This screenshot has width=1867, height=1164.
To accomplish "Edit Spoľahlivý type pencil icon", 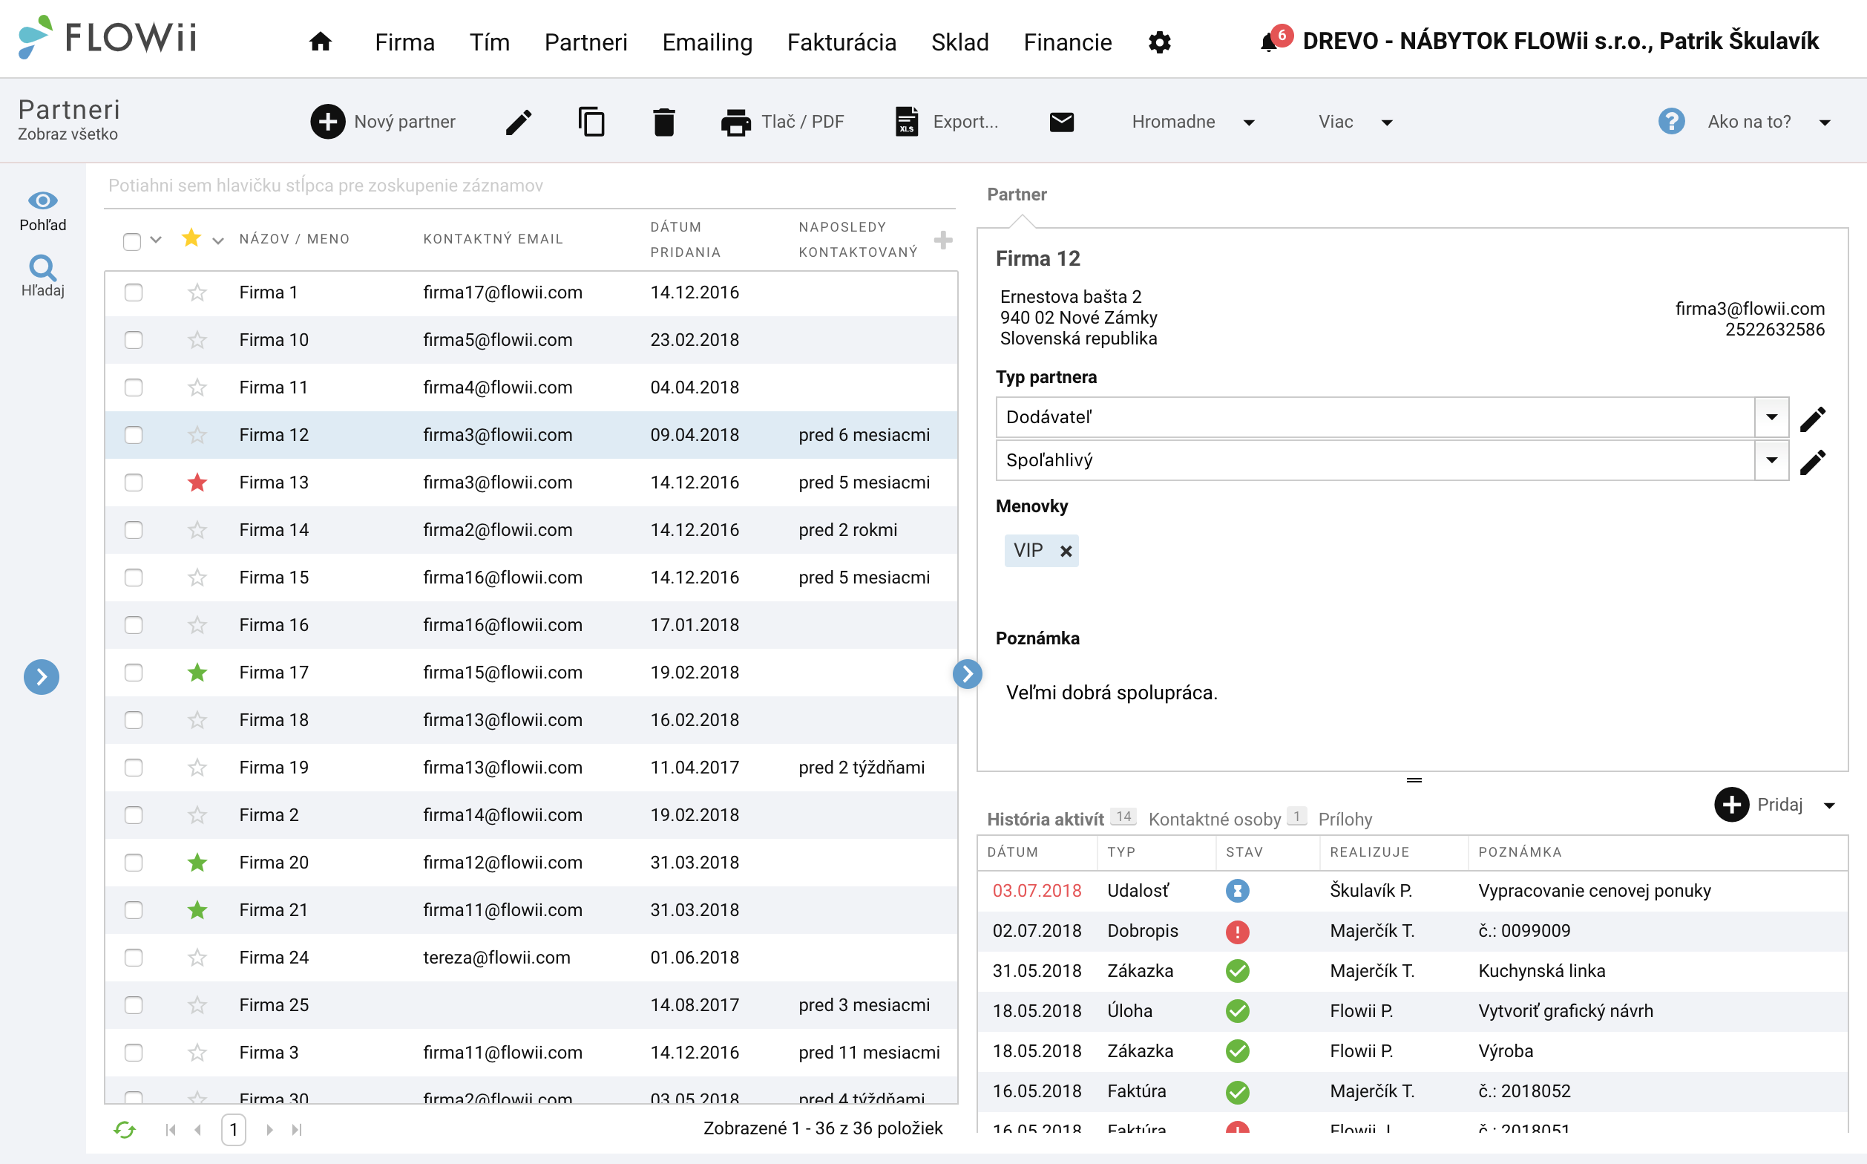I will 1812,461.
